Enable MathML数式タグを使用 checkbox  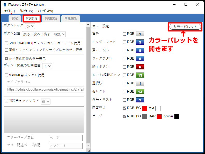click(6, 75)
